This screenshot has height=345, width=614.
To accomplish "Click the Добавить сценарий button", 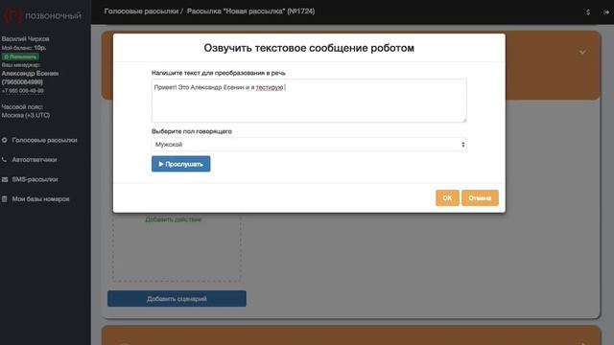I will 177,299.
